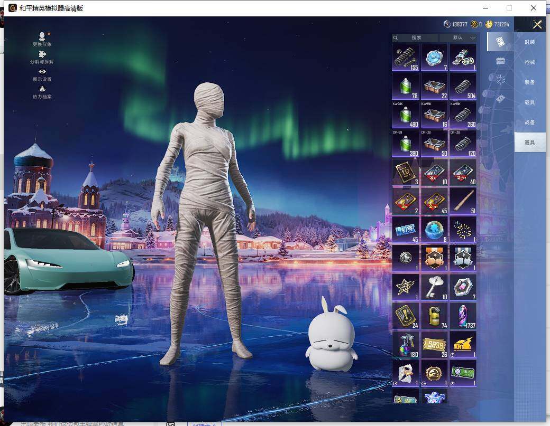
Task: Select the silver coin item
Action: 406,258
